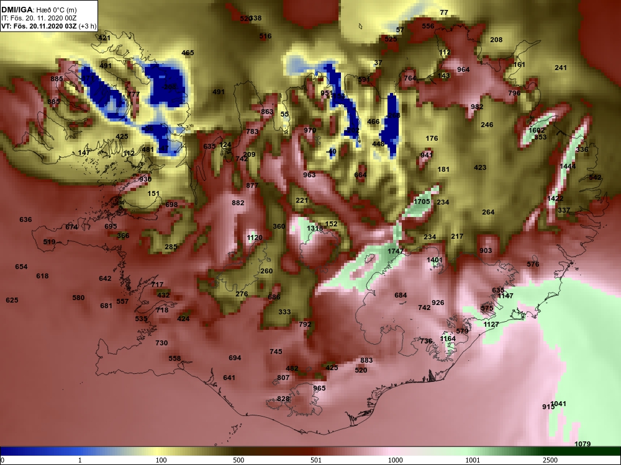Click the map value 542
The image size is (621, 465).
(x=595, y=177)
